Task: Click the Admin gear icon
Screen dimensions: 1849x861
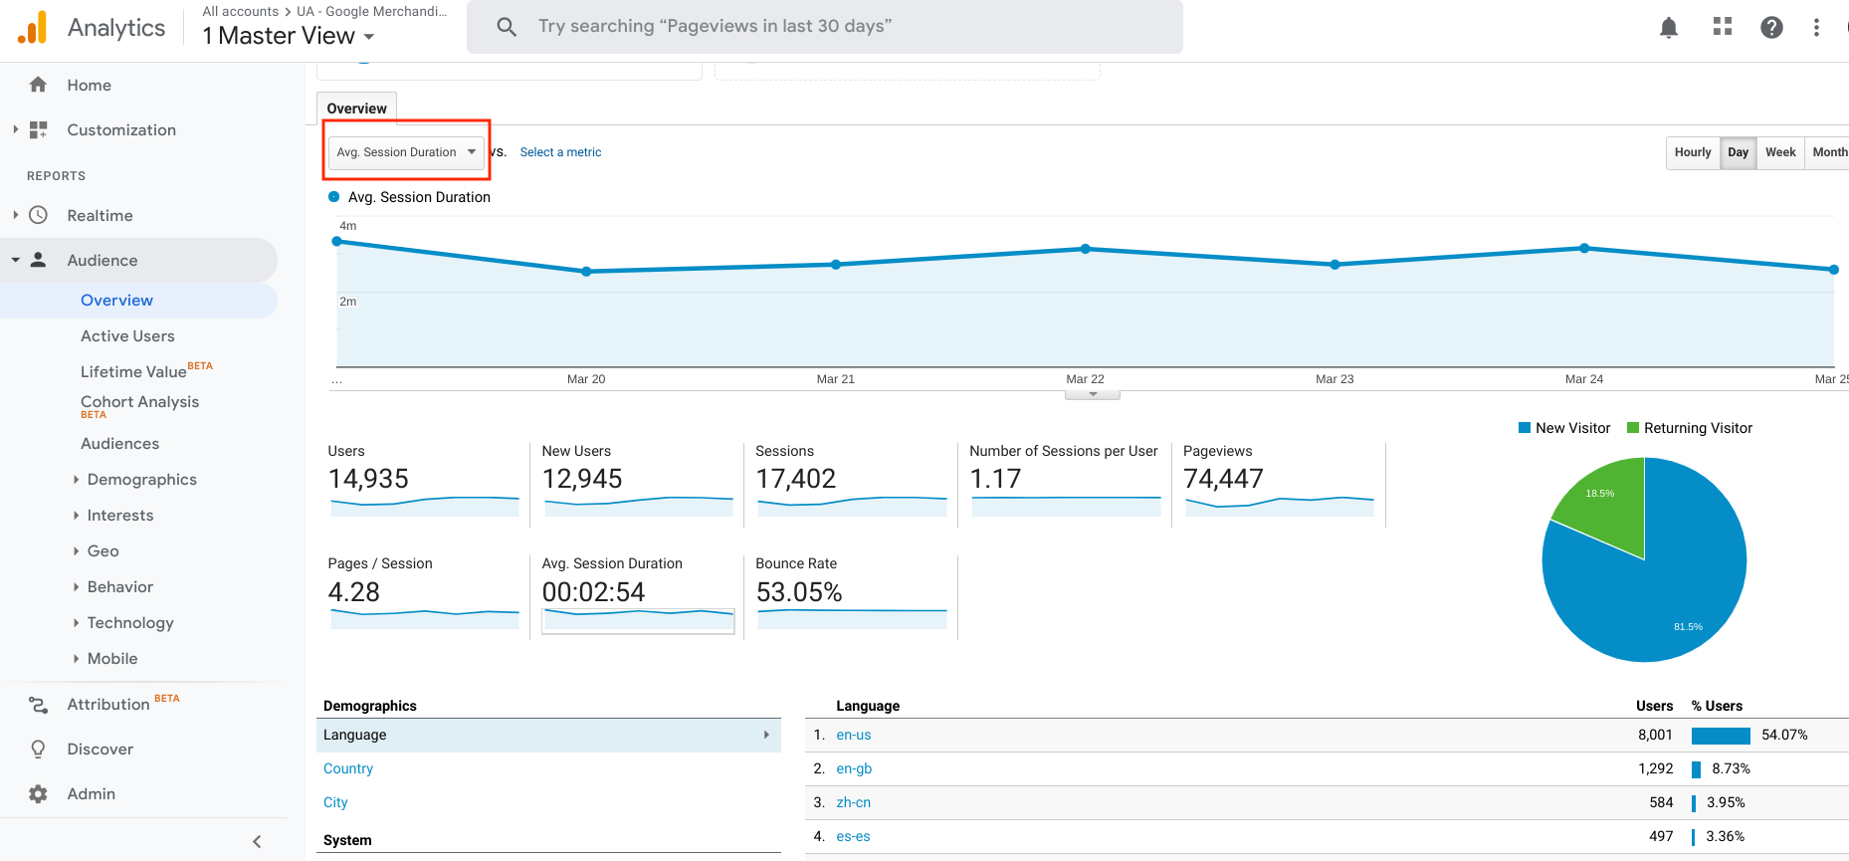Action: pos(38,793)
